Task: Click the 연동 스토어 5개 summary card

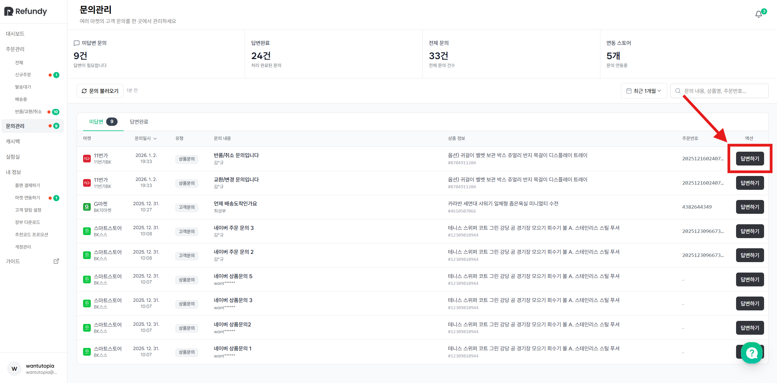Action: coord(688,54)
